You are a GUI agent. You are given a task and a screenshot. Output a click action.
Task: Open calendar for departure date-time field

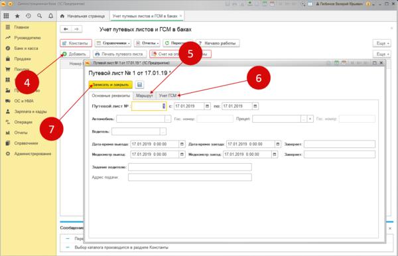(x=182, y=144)
